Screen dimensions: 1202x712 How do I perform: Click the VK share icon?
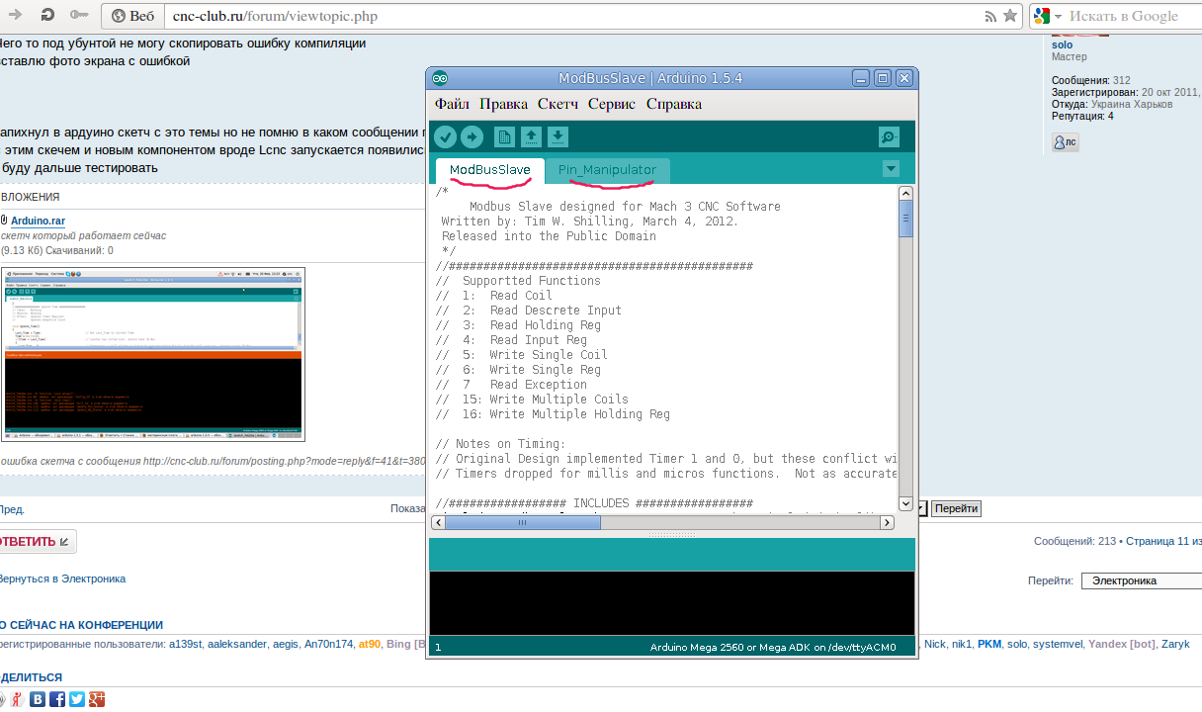click(38, 699)
